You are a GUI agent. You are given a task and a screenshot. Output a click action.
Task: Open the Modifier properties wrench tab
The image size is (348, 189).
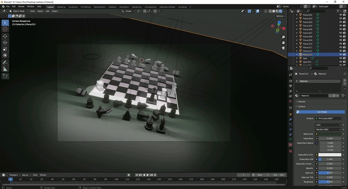(x=291, y=119)
